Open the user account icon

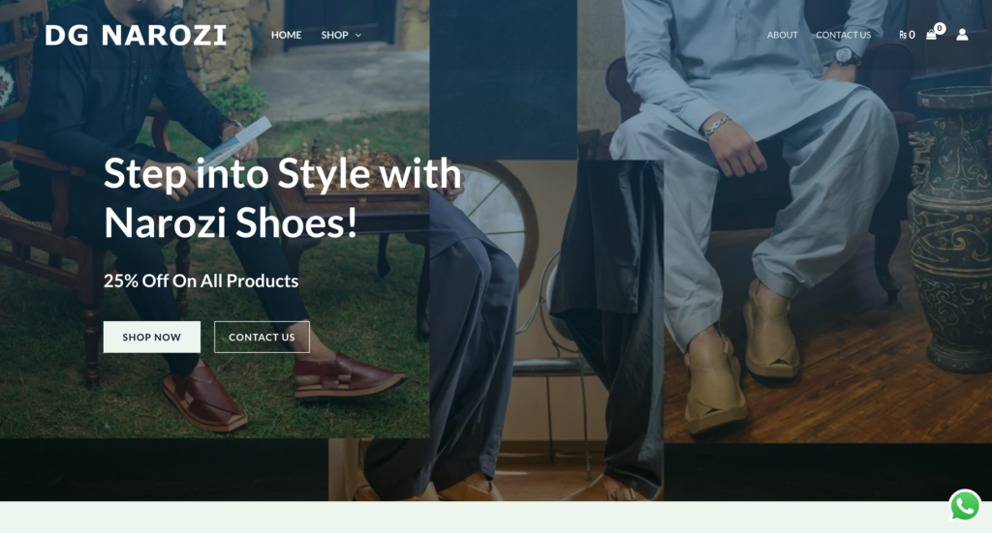click(962, 35)
